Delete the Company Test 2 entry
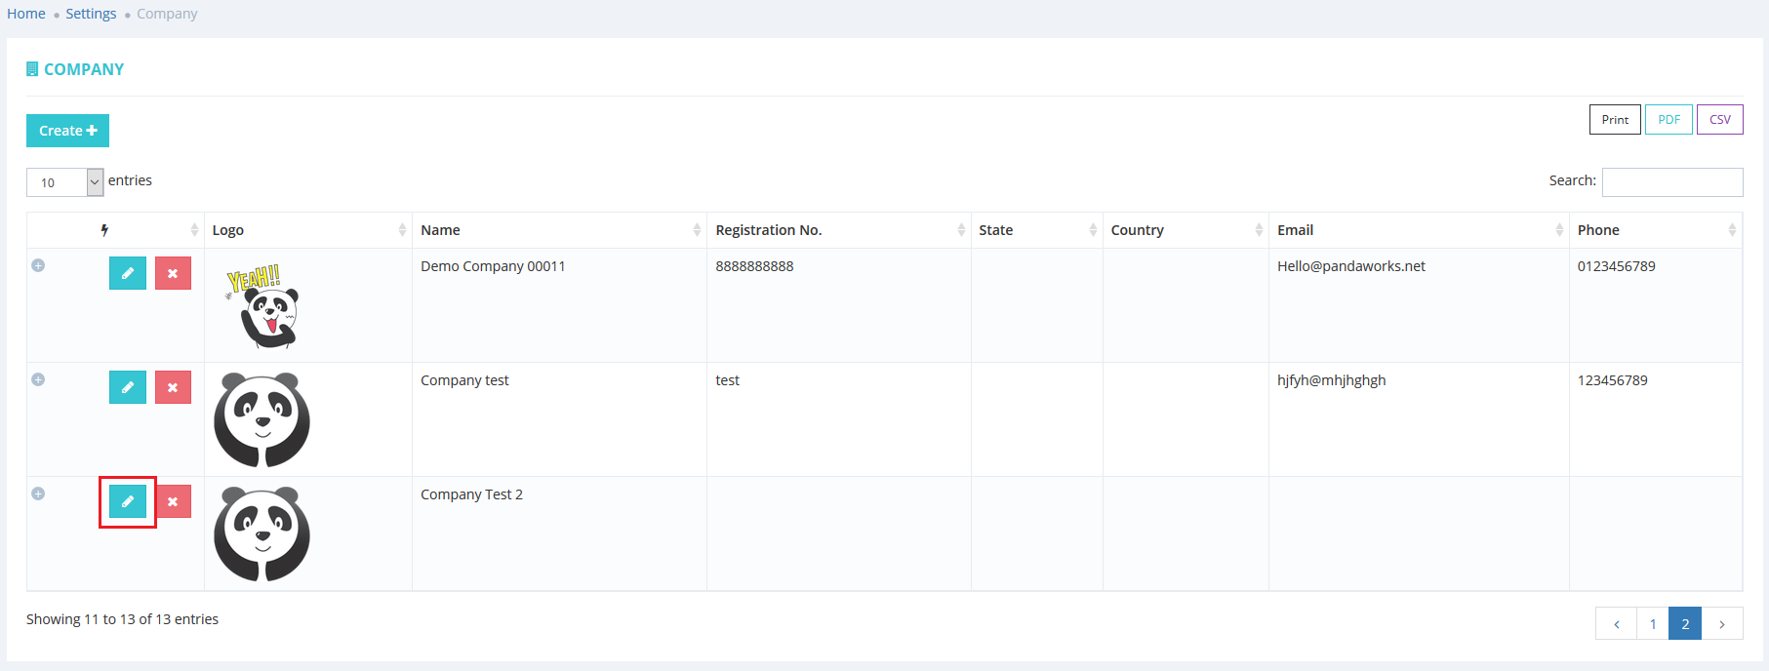Image resolution: width=1769 pixels, height=671 pixels. [173, 501]
